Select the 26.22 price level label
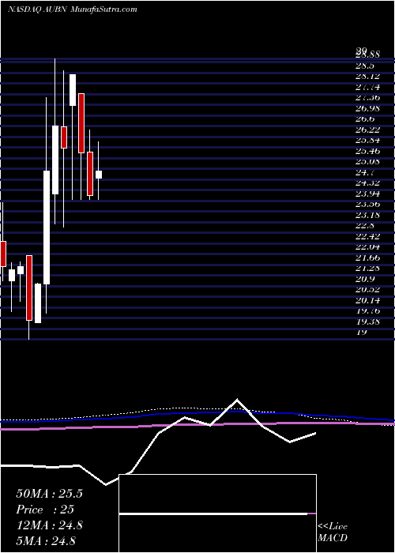 367,130
